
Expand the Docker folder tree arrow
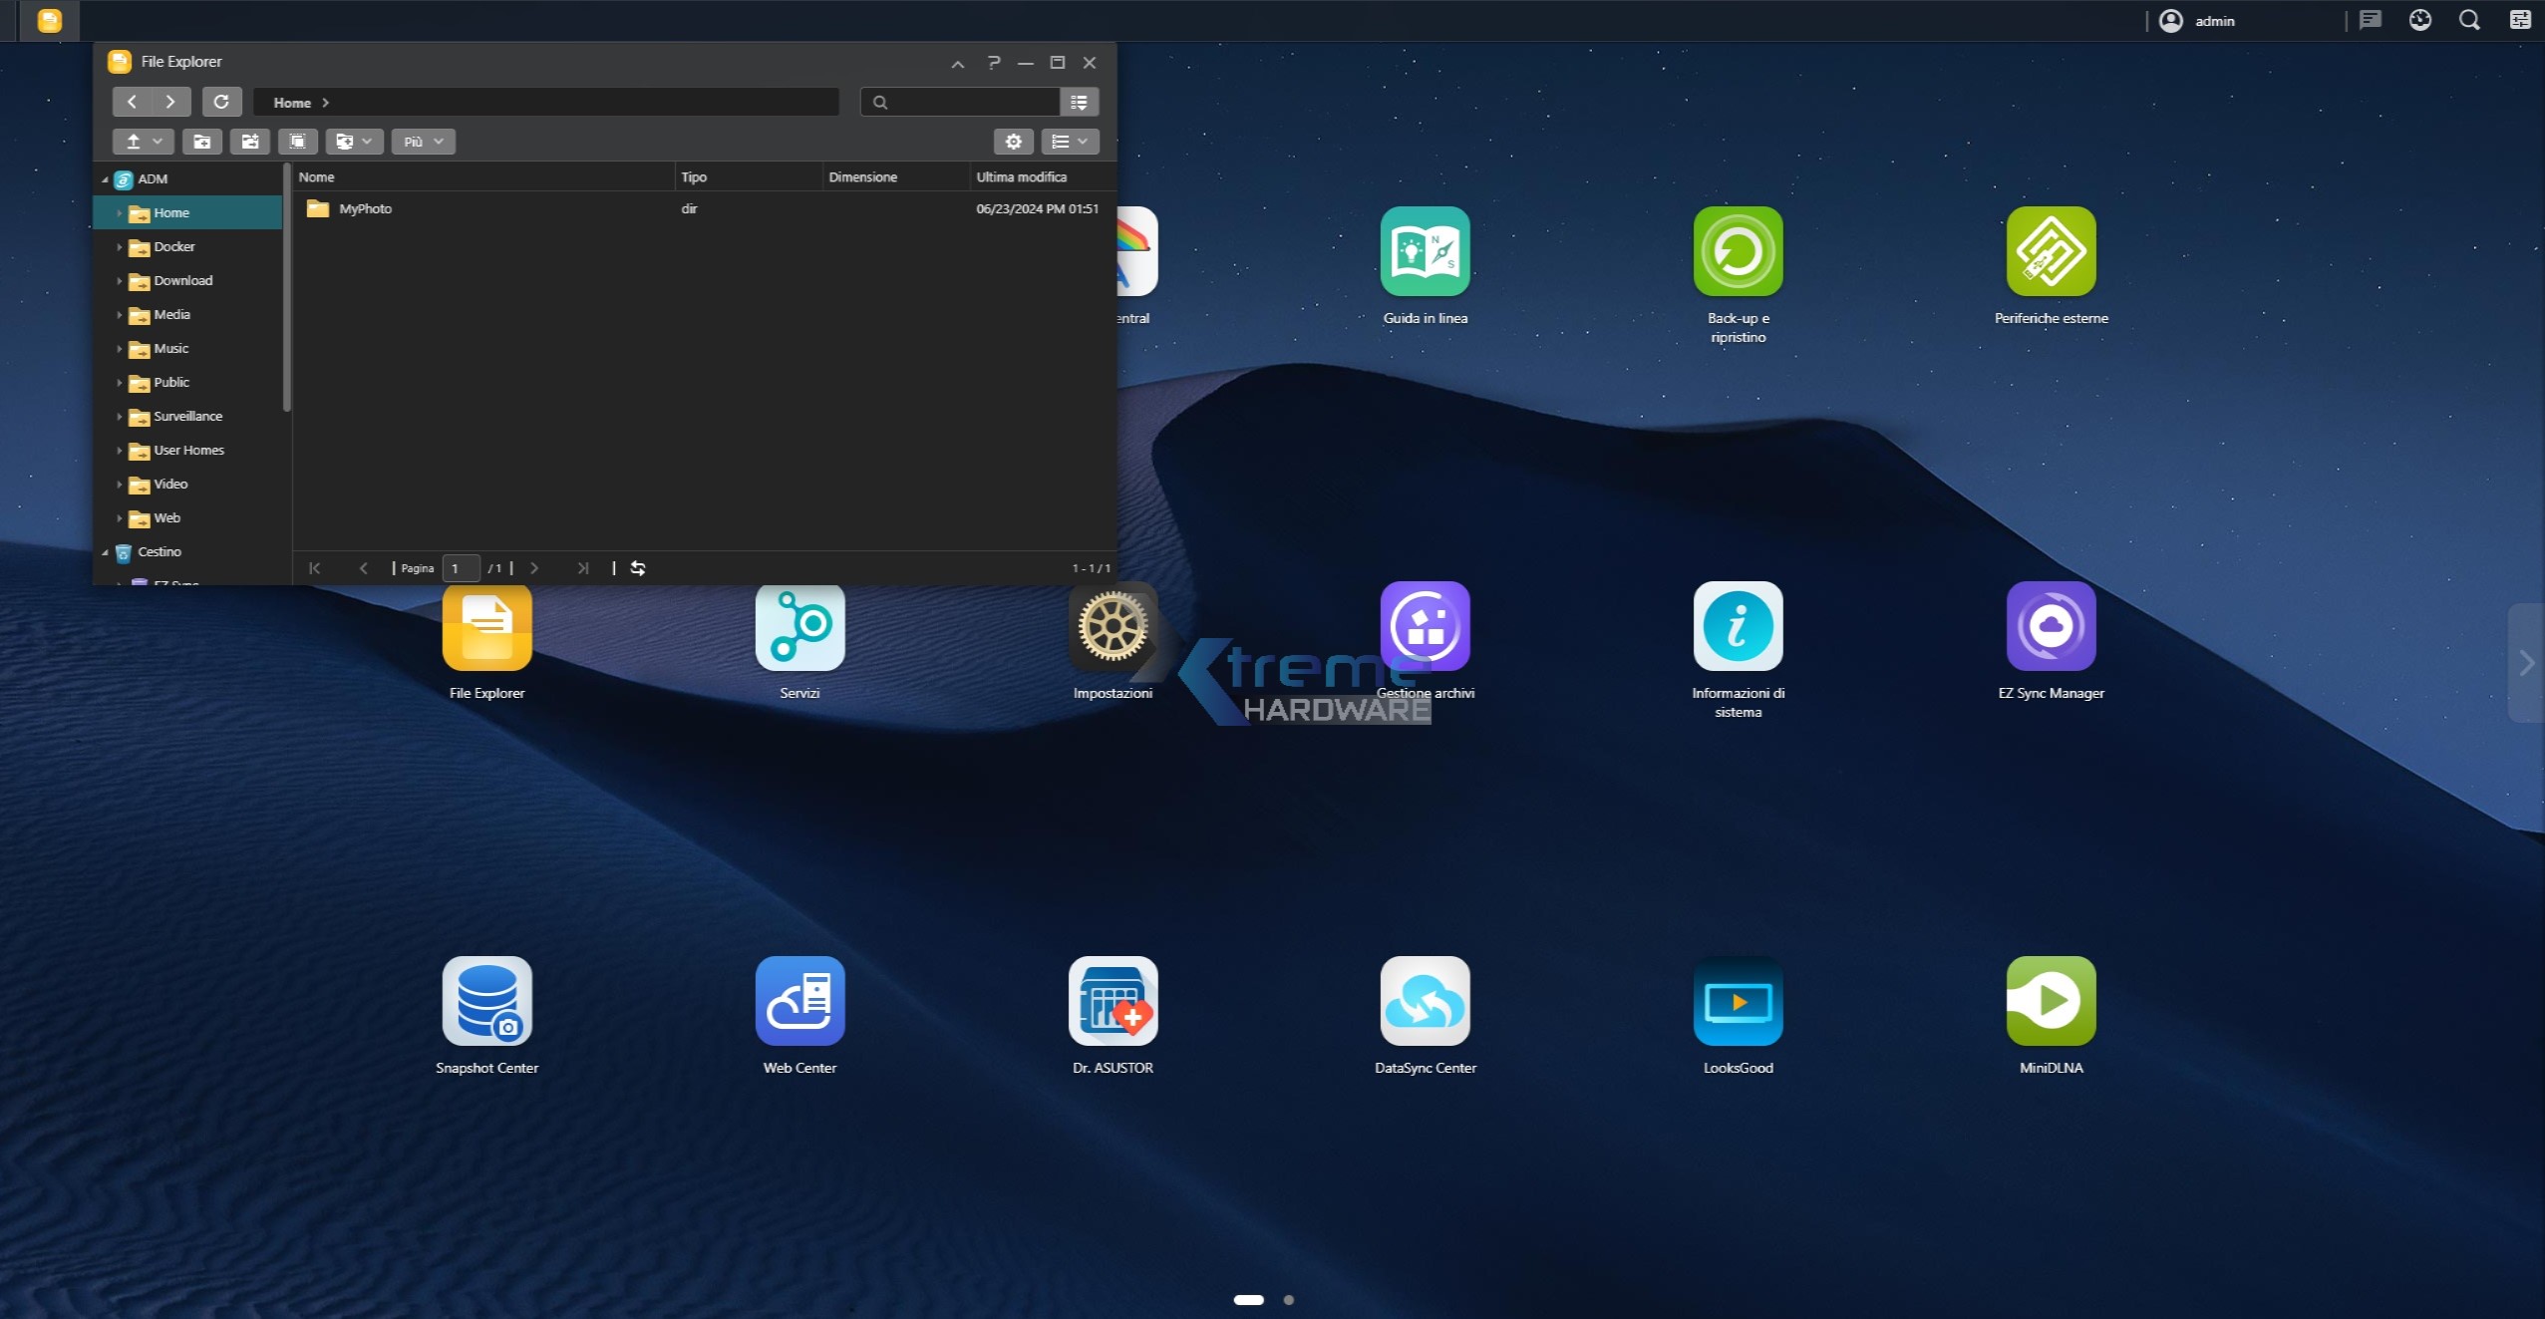(120, 247)
